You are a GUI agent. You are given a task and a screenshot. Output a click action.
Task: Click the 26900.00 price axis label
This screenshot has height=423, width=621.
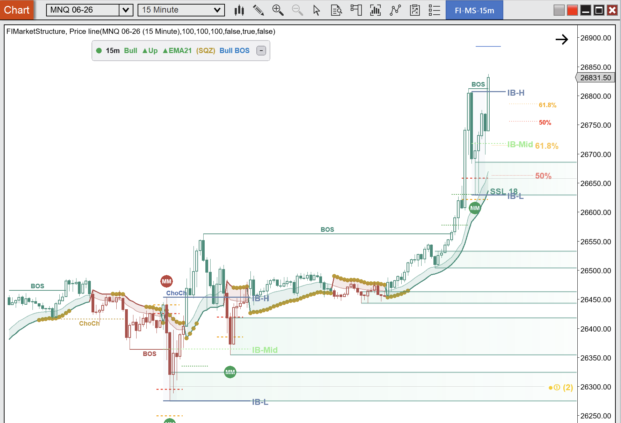pyautogui.click(x=596, y=38)
